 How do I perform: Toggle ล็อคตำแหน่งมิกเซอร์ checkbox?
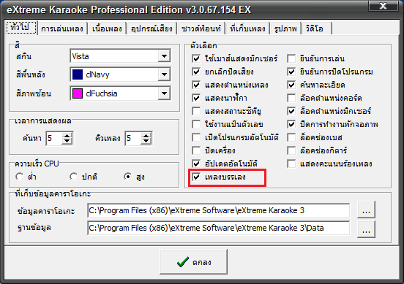pyautogui.click(x=291, y=111)
